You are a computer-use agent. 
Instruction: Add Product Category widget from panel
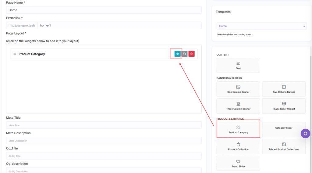tap(238, 129)
